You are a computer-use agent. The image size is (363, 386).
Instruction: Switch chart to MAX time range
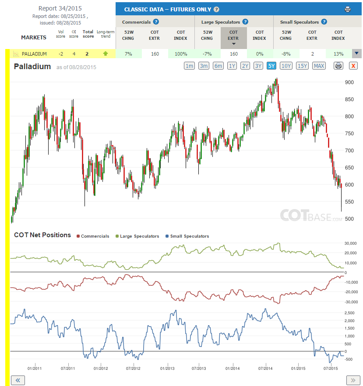[x=319, y=66]
